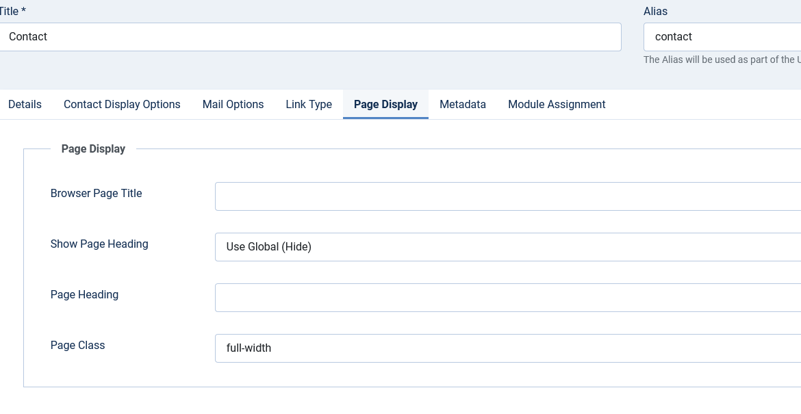801x414 pixels.
Task: Select the Link Type tab
Action: 309,105
